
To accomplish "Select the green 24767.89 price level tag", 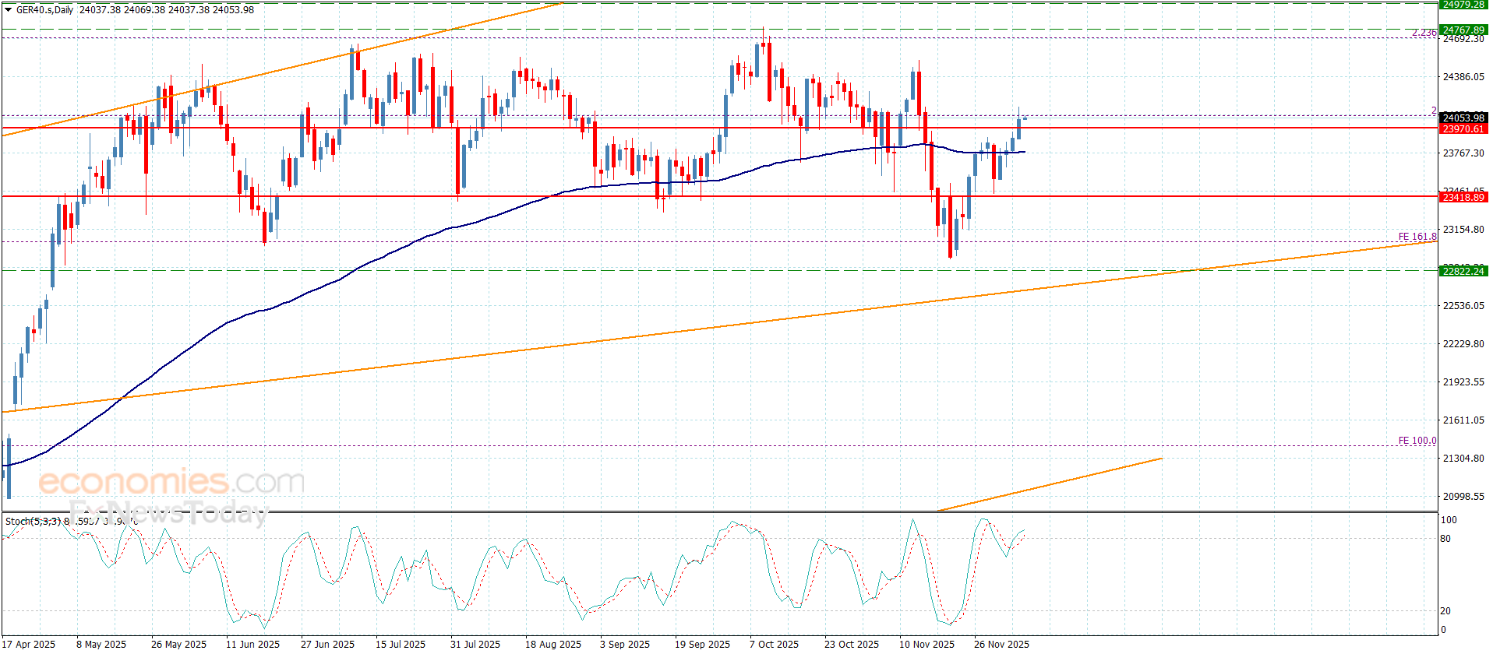I will pos(1463,30).
